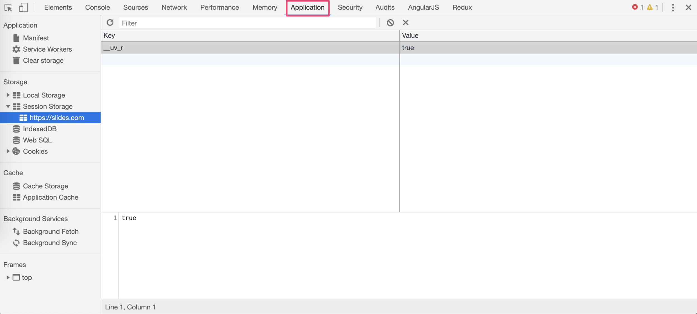Toggle the device toolbar icon
This screenshot has height=314, width=697.
pos(23,8)
